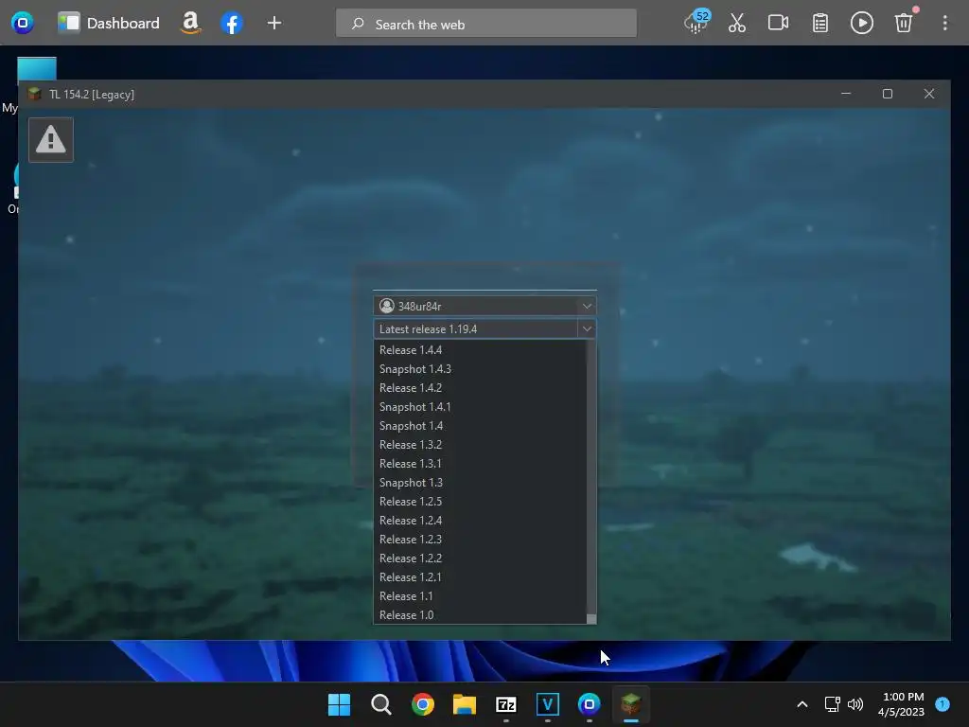Open the notification badge in tray
The image size is (969, 727).
click(x=943, y=704)
